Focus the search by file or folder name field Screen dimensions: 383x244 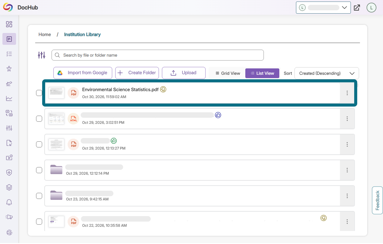coord(158,55)
